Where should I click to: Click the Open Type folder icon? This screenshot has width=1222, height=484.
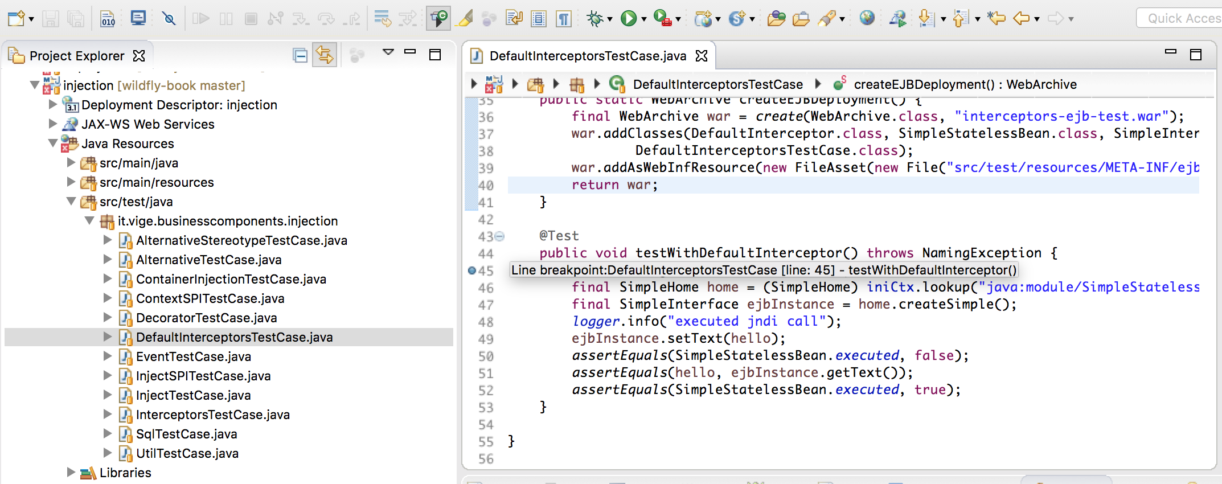pyautogui.click(x=776, y=19)
